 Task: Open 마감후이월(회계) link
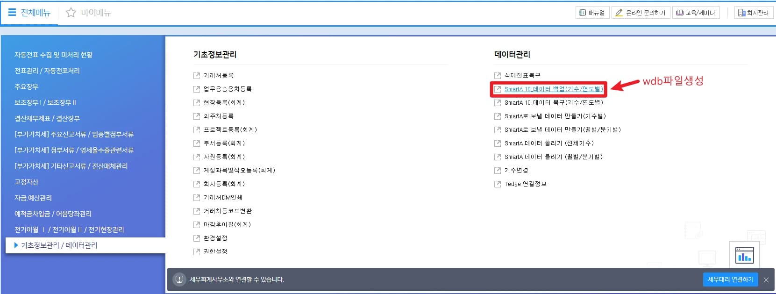point(228,224)
